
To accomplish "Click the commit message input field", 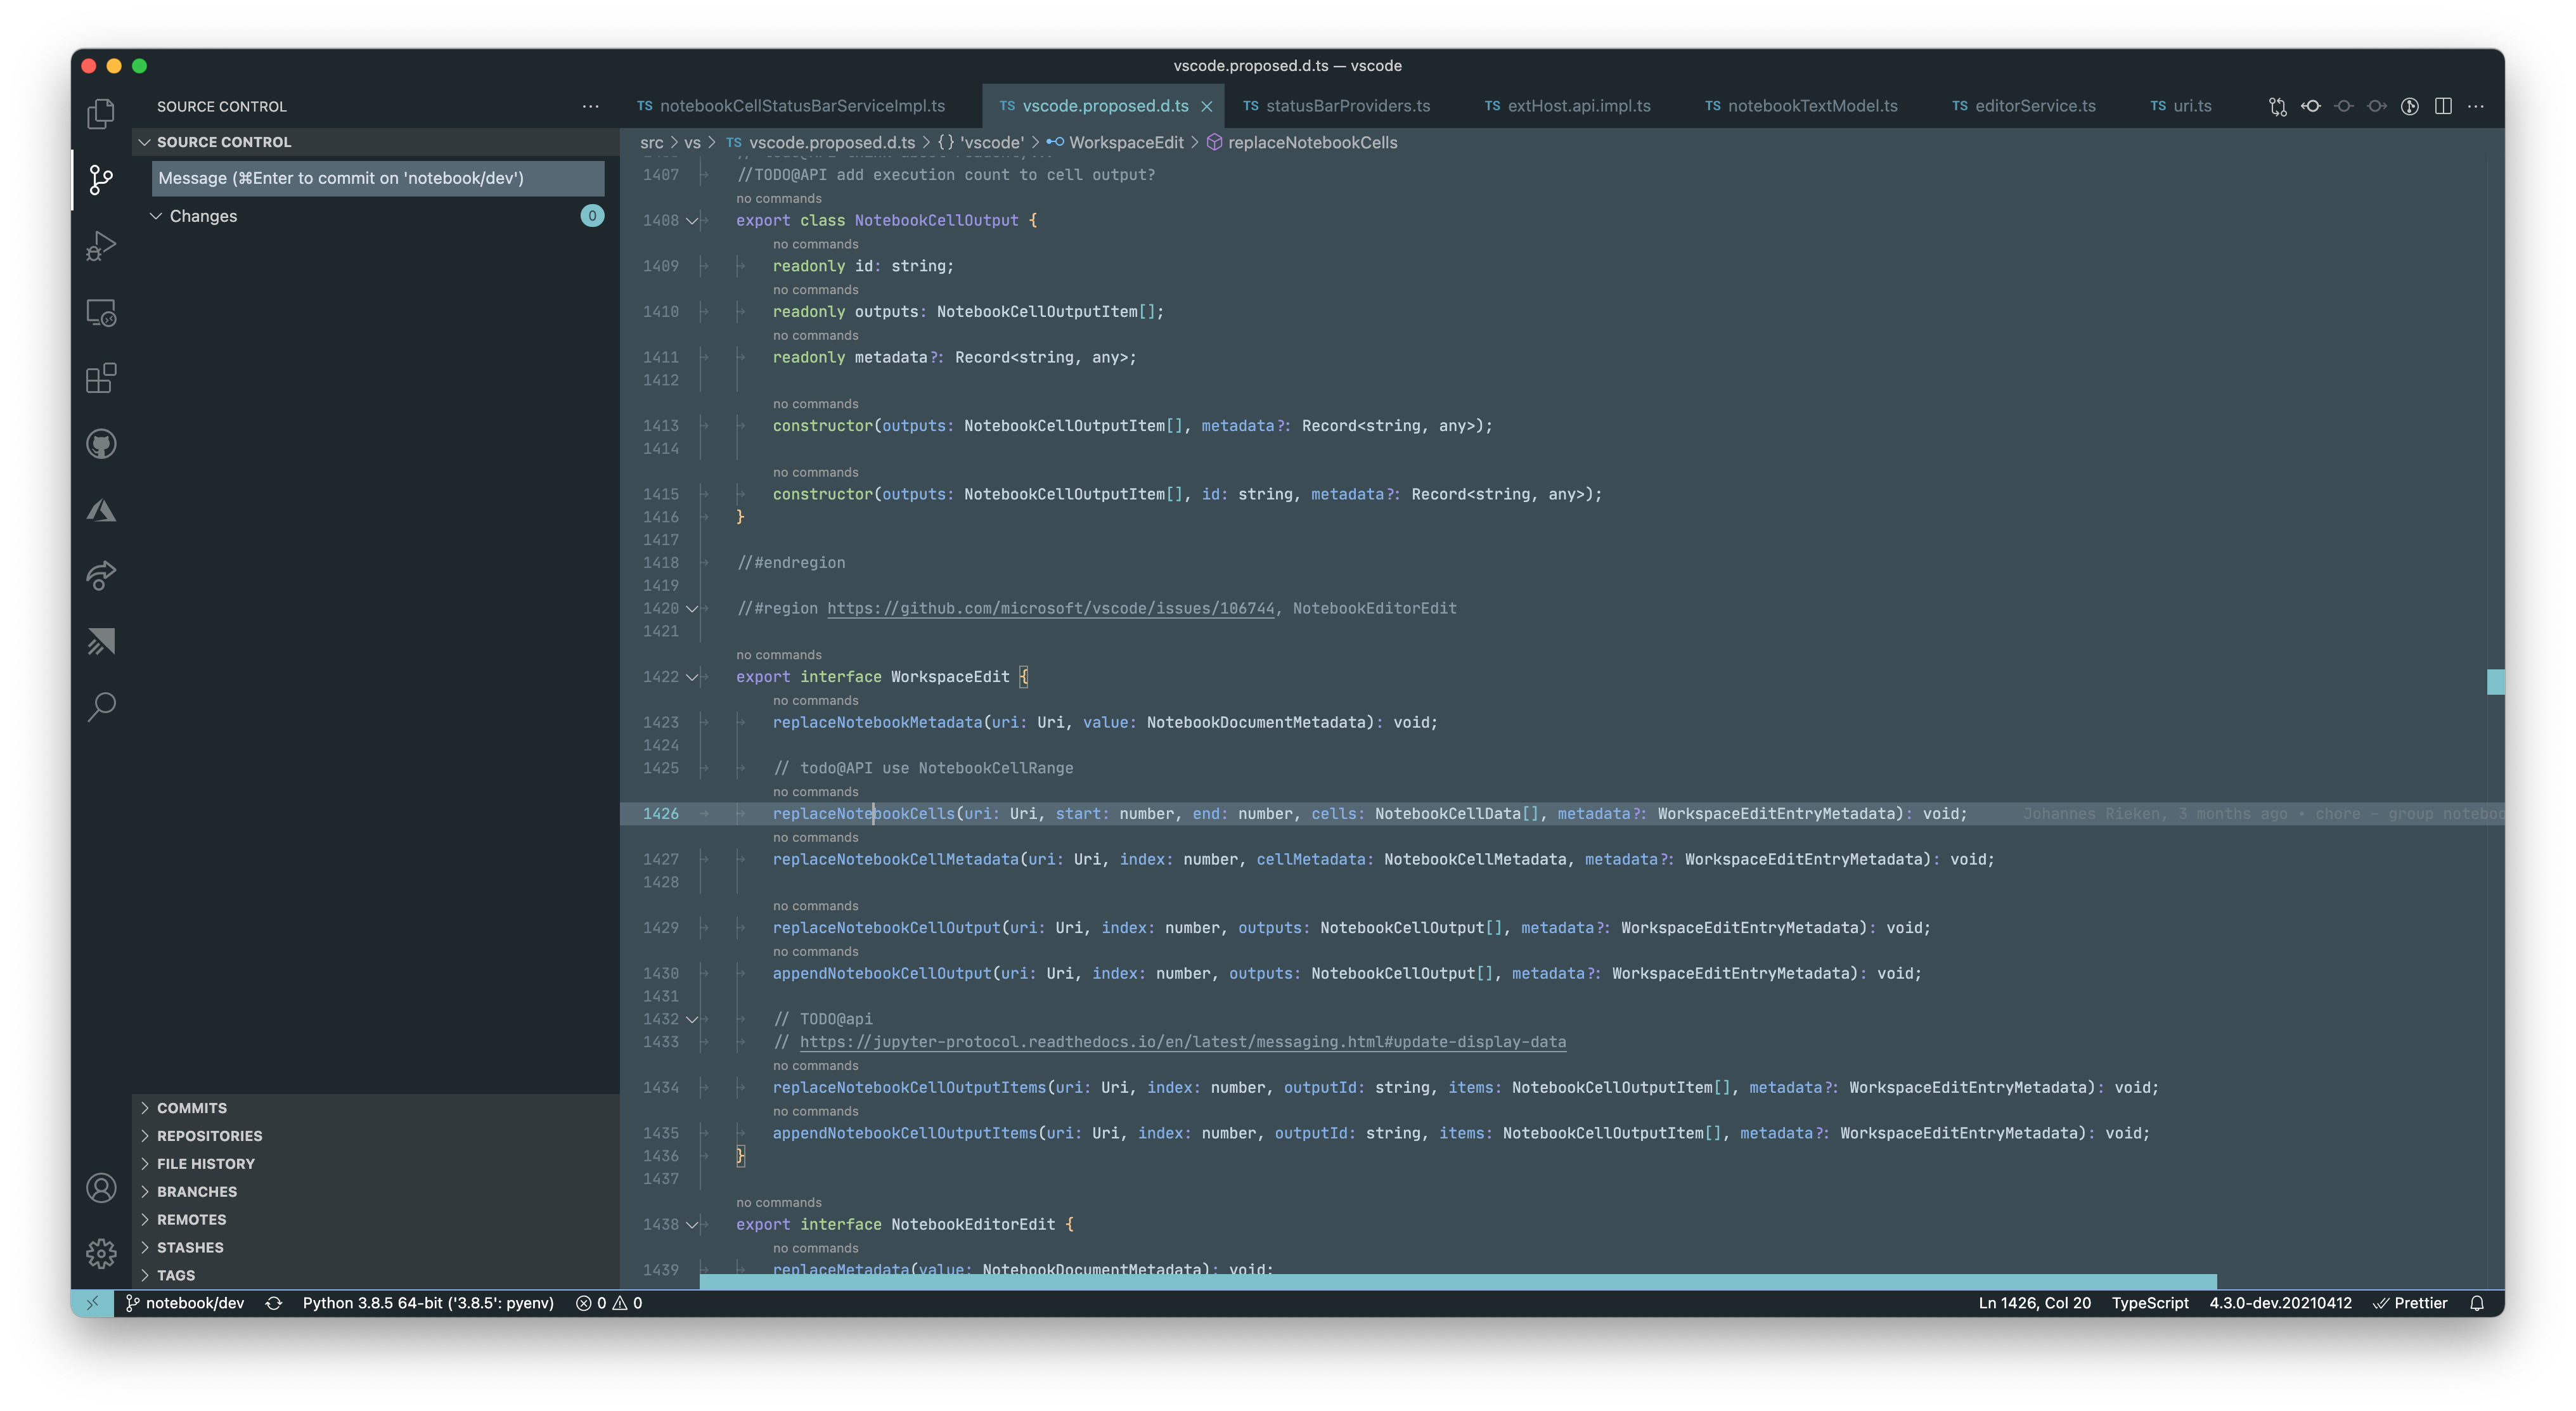I will [377, 178].
